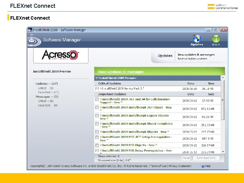Check the InstallScript Object Templates checkbox

(97, 124)
